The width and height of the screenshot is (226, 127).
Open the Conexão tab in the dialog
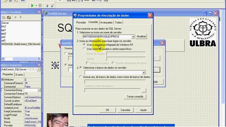click(93, 22)
